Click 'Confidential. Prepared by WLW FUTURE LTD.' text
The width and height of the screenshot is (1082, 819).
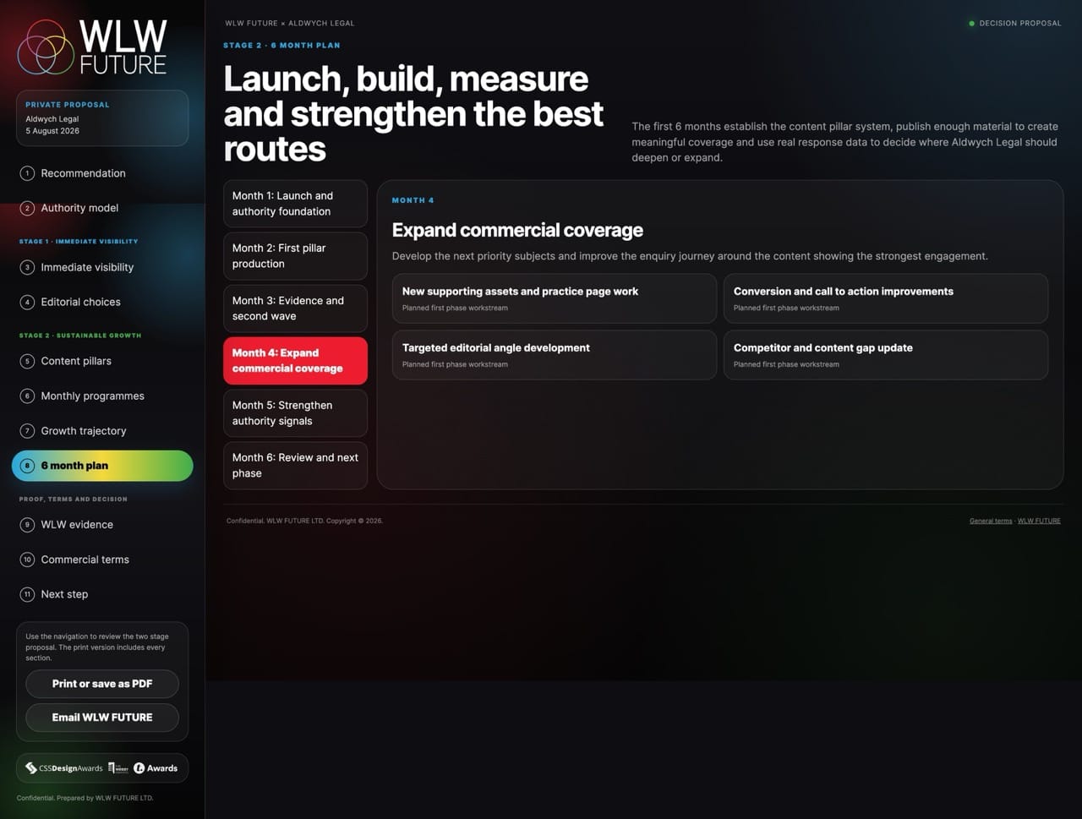[x=85, y=798]
